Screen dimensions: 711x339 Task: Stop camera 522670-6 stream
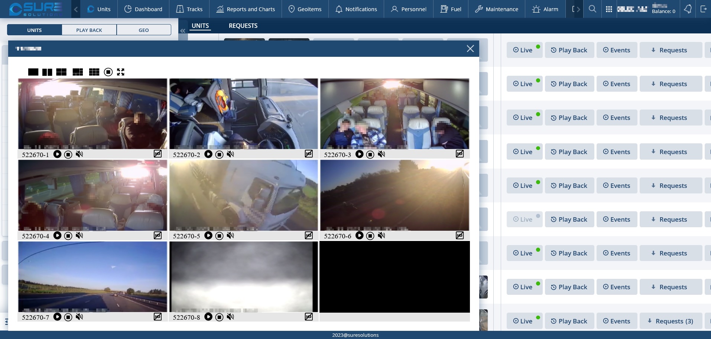(370, 236)
